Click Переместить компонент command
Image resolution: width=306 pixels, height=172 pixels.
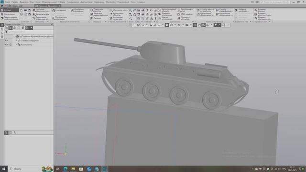[x=59, y=18]
